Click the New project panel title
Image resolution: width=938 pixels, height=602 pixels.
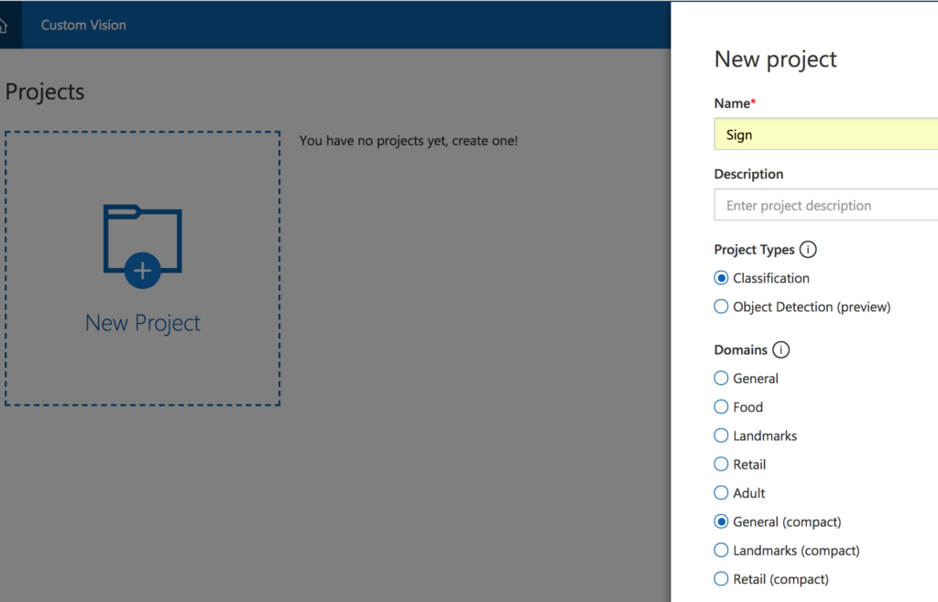775,59
